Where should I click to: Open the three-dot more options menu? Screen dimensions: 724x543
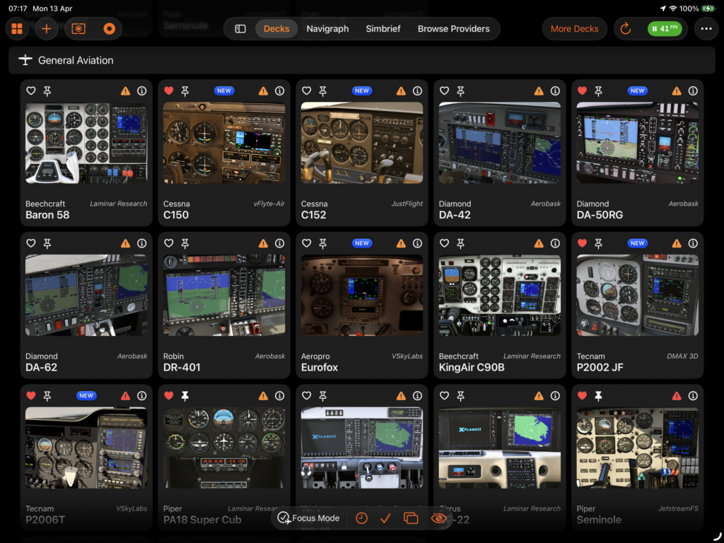click(x=704, y=29)
